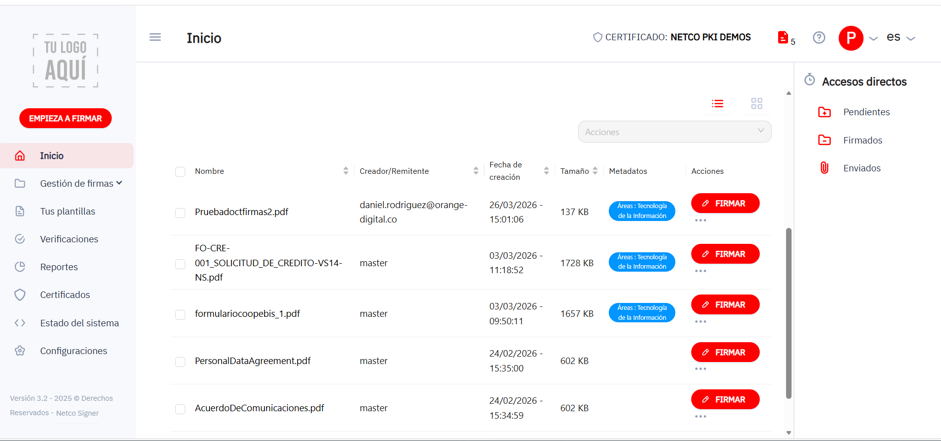Open the Pendientes shortcut link
941x441 pixels.
click(867, 112)
